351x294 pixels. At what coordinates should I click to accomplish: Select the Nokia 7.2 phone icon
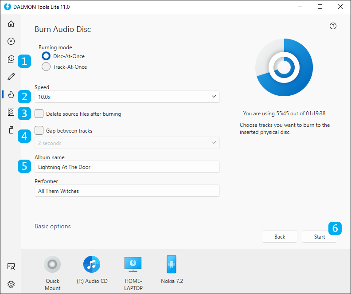(172, 264)
